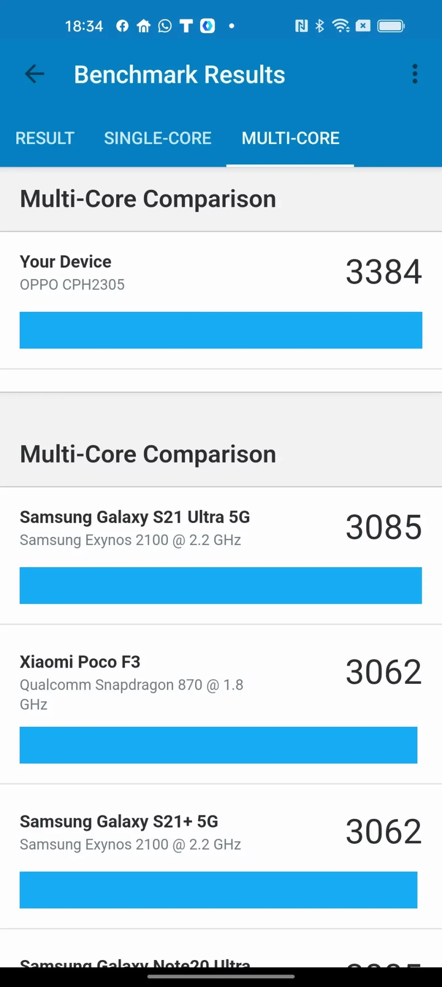
Task: Tap the Facebook notification icon
Action: click(122, 26)
